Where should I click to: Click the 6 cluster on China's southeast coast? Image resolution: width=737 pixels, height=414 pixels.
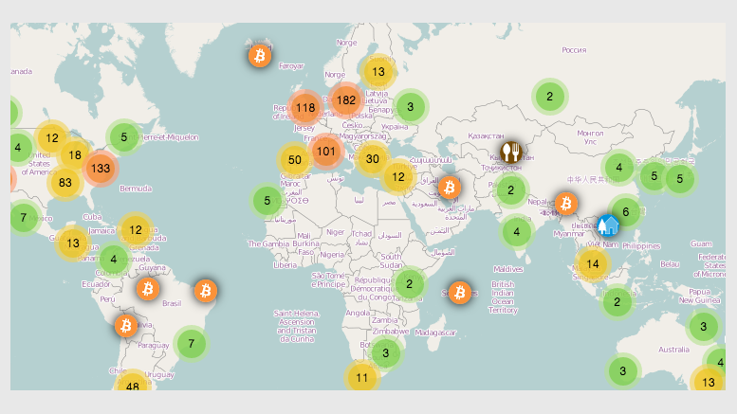coord(626,211)
